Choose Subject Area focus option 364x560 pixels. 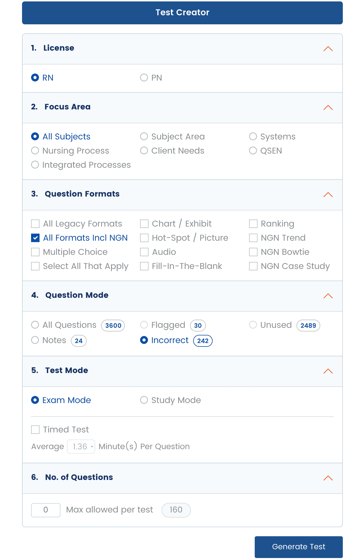(x=144, y=136)
